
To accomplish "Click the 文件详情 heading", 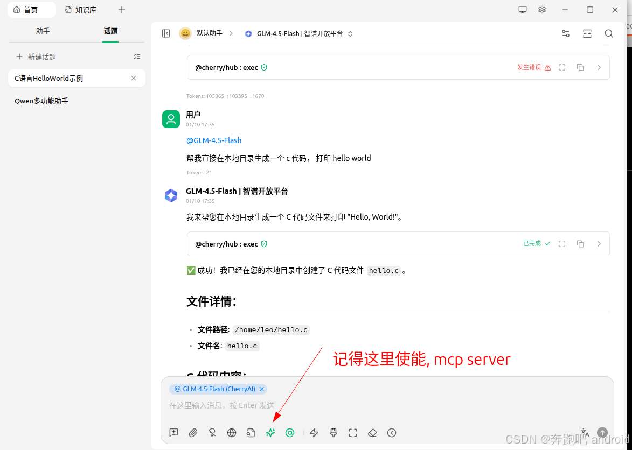I will click(212, 301).
